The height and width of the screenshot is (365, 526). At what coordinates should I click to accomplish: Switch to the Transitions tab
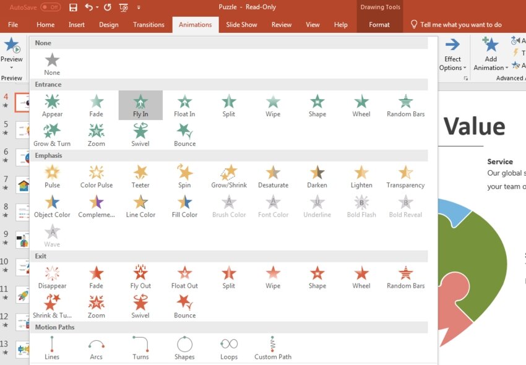point(149,25)
